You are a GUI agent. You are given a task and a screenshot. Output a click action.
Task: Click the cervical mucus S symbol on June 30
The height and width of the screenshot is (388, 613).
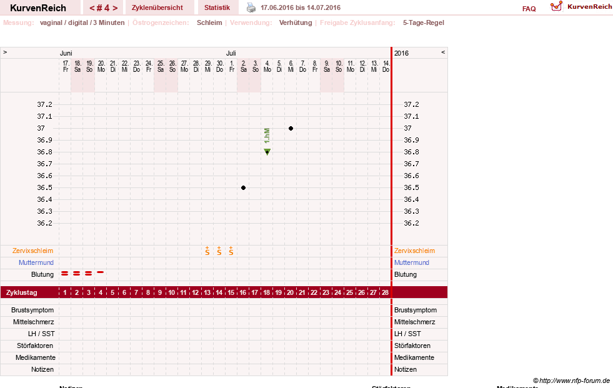[219, 251]
